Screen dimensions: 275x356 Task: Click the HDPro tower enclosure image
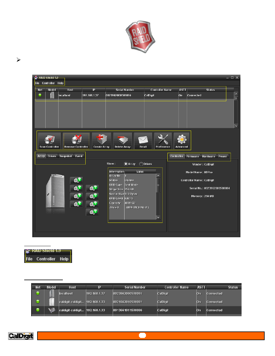coord(55,192)
